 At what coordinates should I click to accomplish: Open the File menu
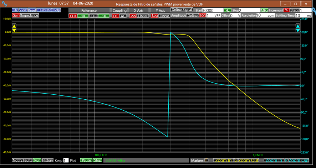[15, 10]
